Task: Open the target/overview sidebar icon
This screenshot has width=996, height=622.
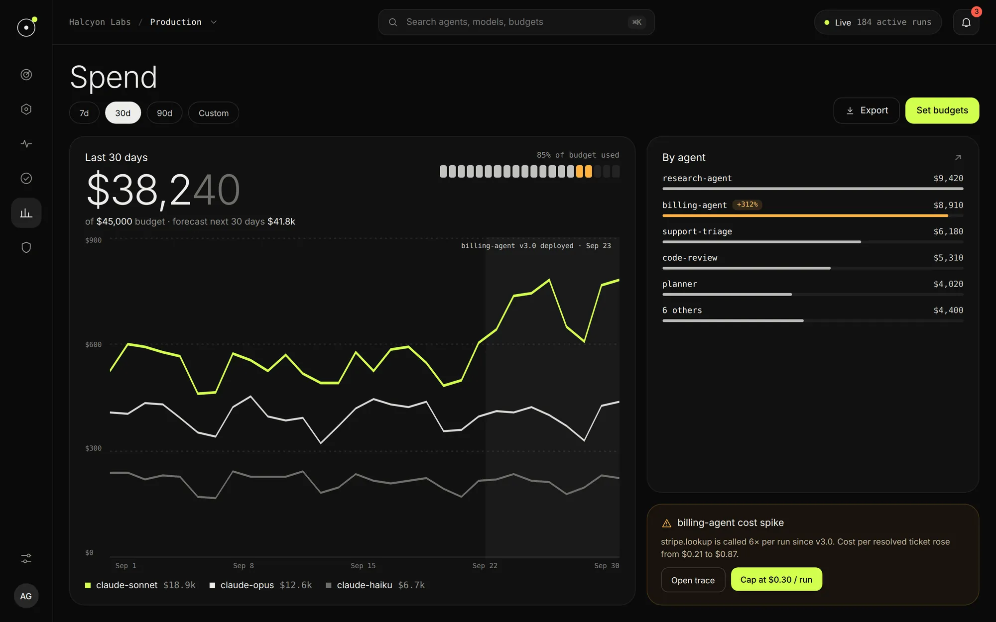Action: 26,75
